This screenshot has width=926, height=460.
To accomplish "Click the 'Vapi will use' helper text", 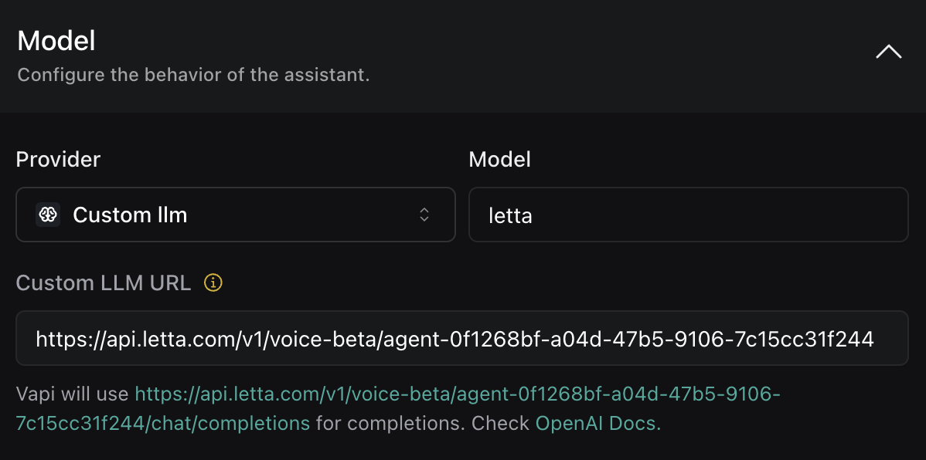I will click(73, 394).
